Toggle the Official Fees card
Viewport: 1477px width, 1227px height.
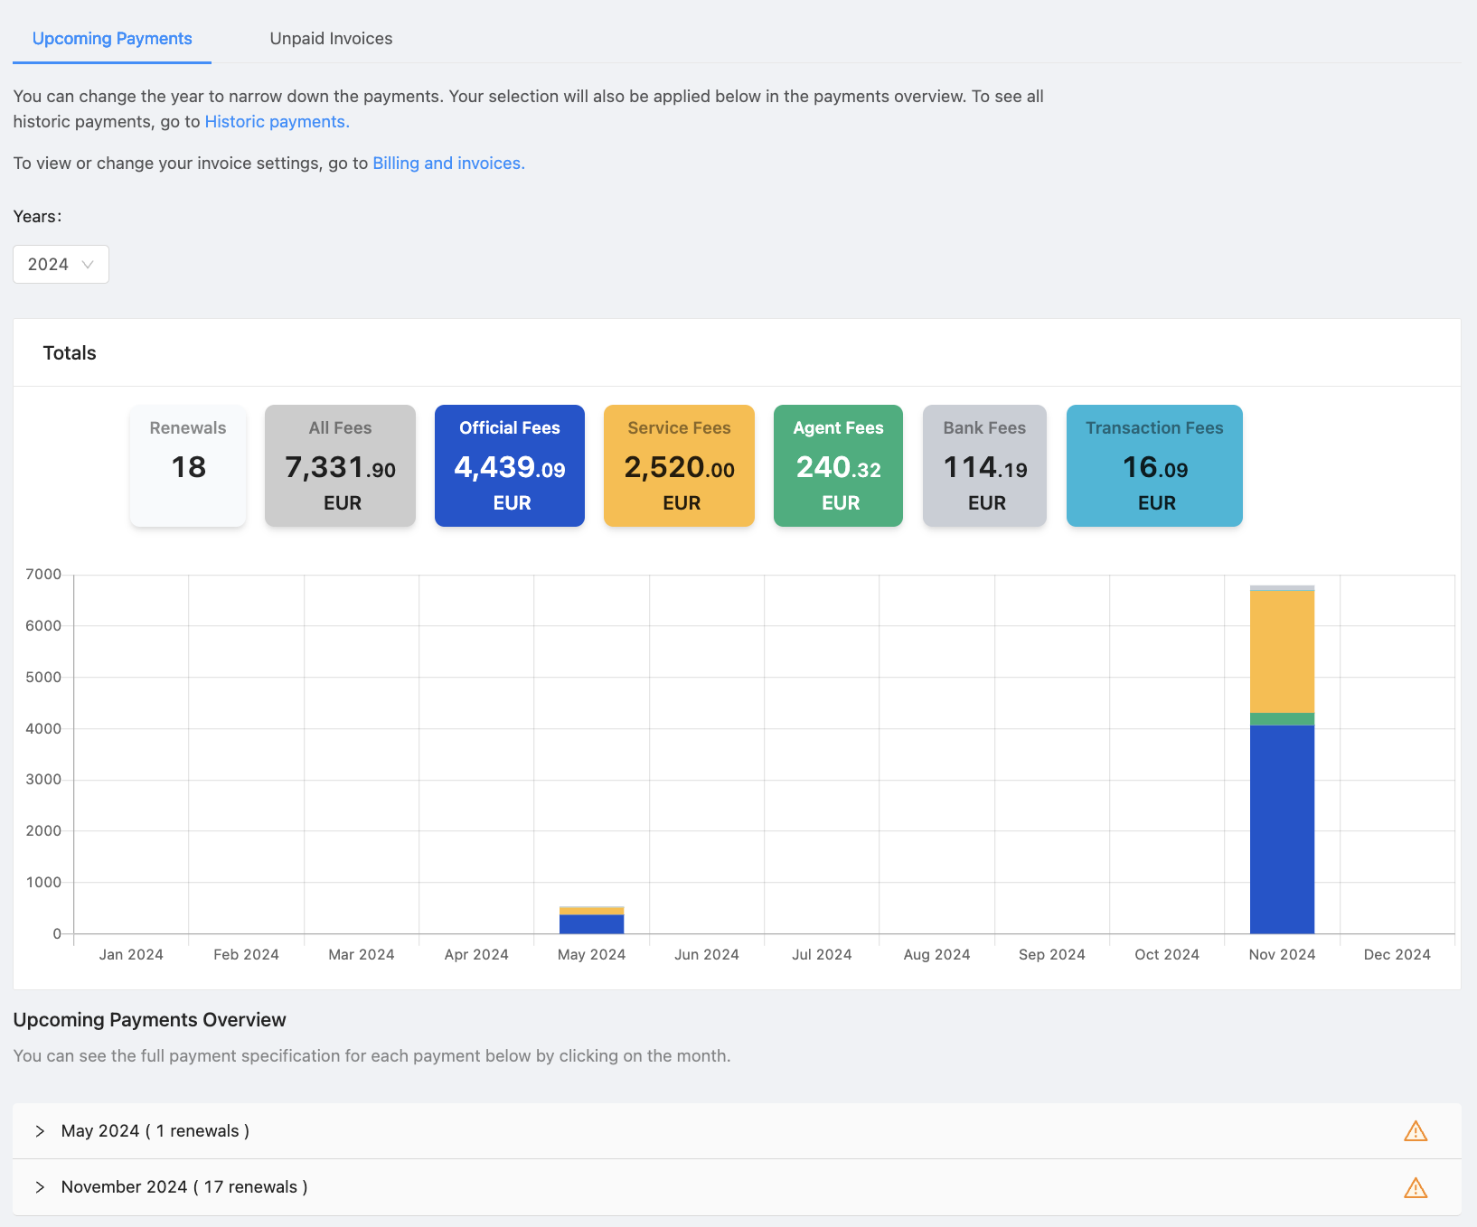(x=510, y=465)
